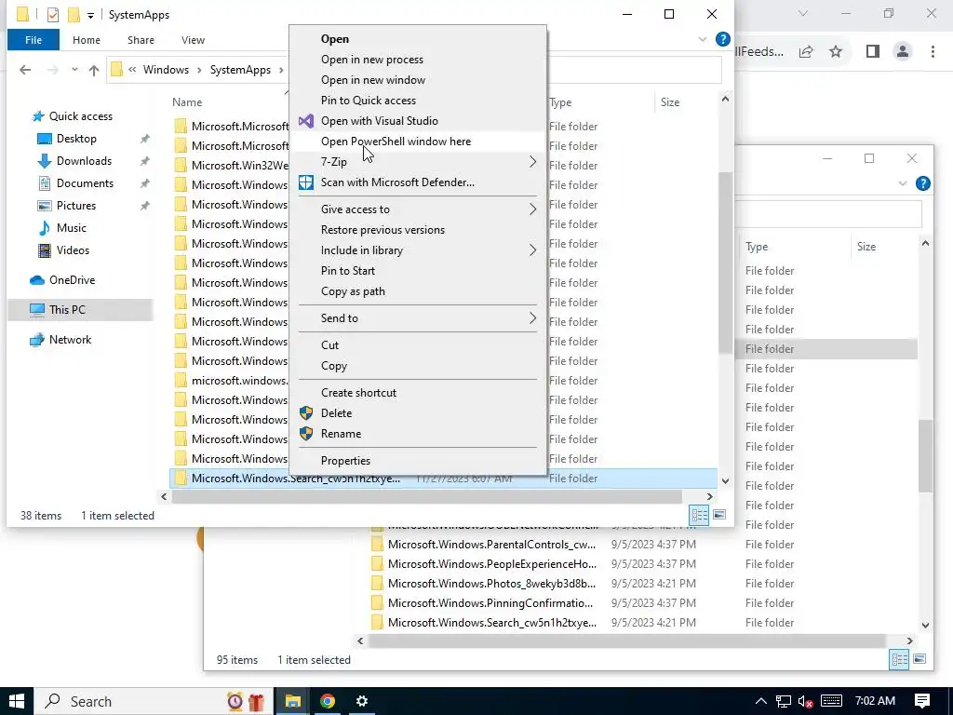Open Quick access in navigation pane
Image resolution: width=953 pixels, height=715 pixels.
tap(80, 116)
